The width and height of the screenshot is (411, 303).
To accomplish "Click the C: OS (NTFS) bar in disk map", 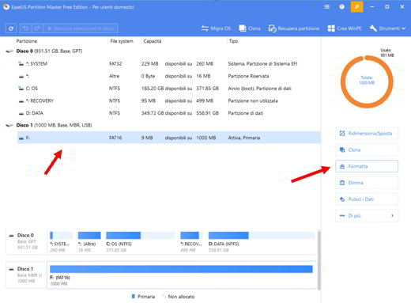I will tap(141, 235).
